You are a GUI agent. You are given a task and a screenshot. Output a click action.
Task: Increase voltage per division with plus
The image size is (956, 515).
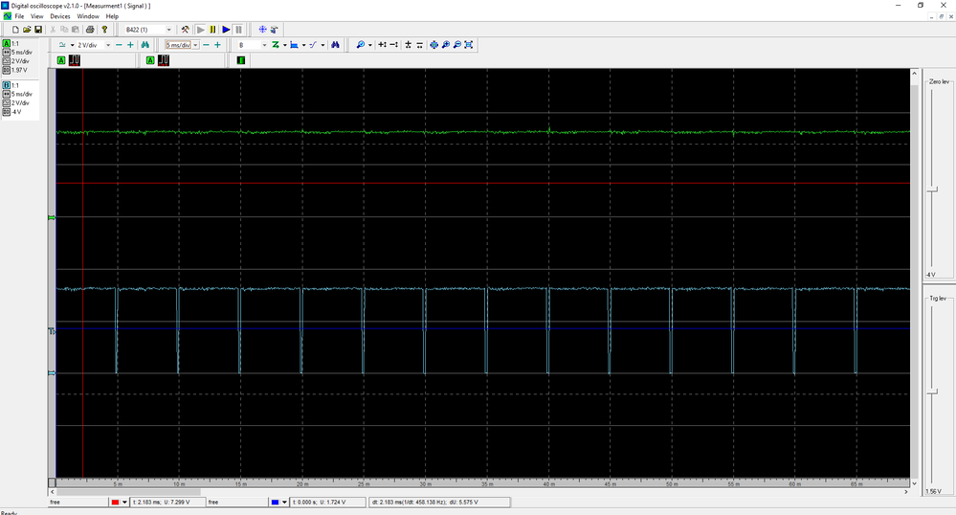(130, 45)
